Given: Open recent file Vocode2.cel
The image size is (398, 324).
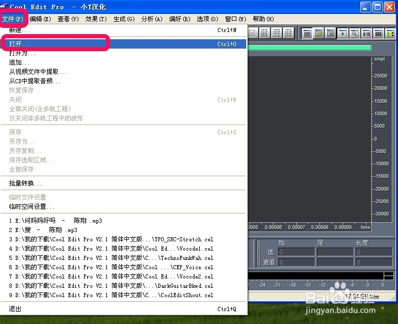Looking at the screenshot, I should 123,276.
